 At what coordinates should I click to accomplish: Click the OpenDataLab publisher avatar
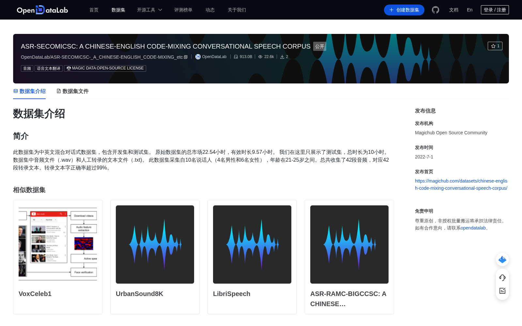198,57
